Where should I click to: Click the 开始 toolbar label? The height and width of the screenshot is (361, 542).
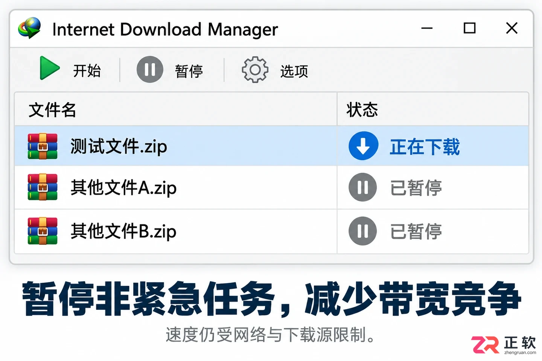coord(87,71)
